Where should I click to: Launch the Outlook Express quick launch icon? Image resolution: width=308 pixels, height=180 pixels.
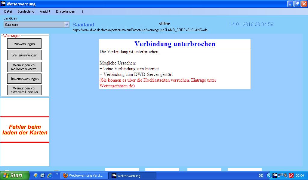(42, 175)
